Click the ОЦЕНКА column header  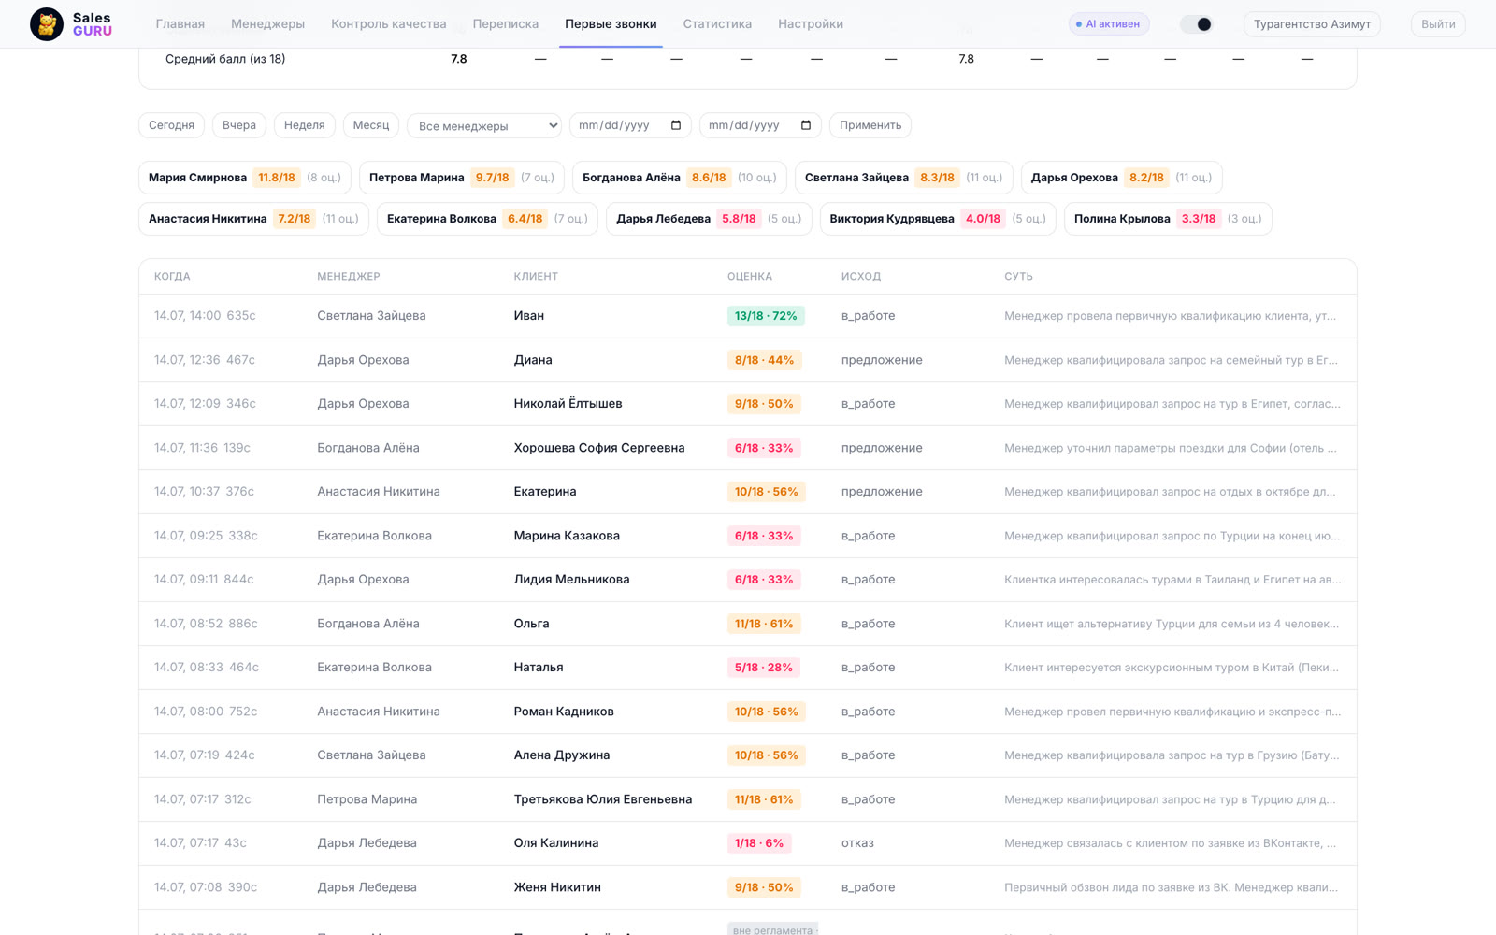tap(750, 277)
